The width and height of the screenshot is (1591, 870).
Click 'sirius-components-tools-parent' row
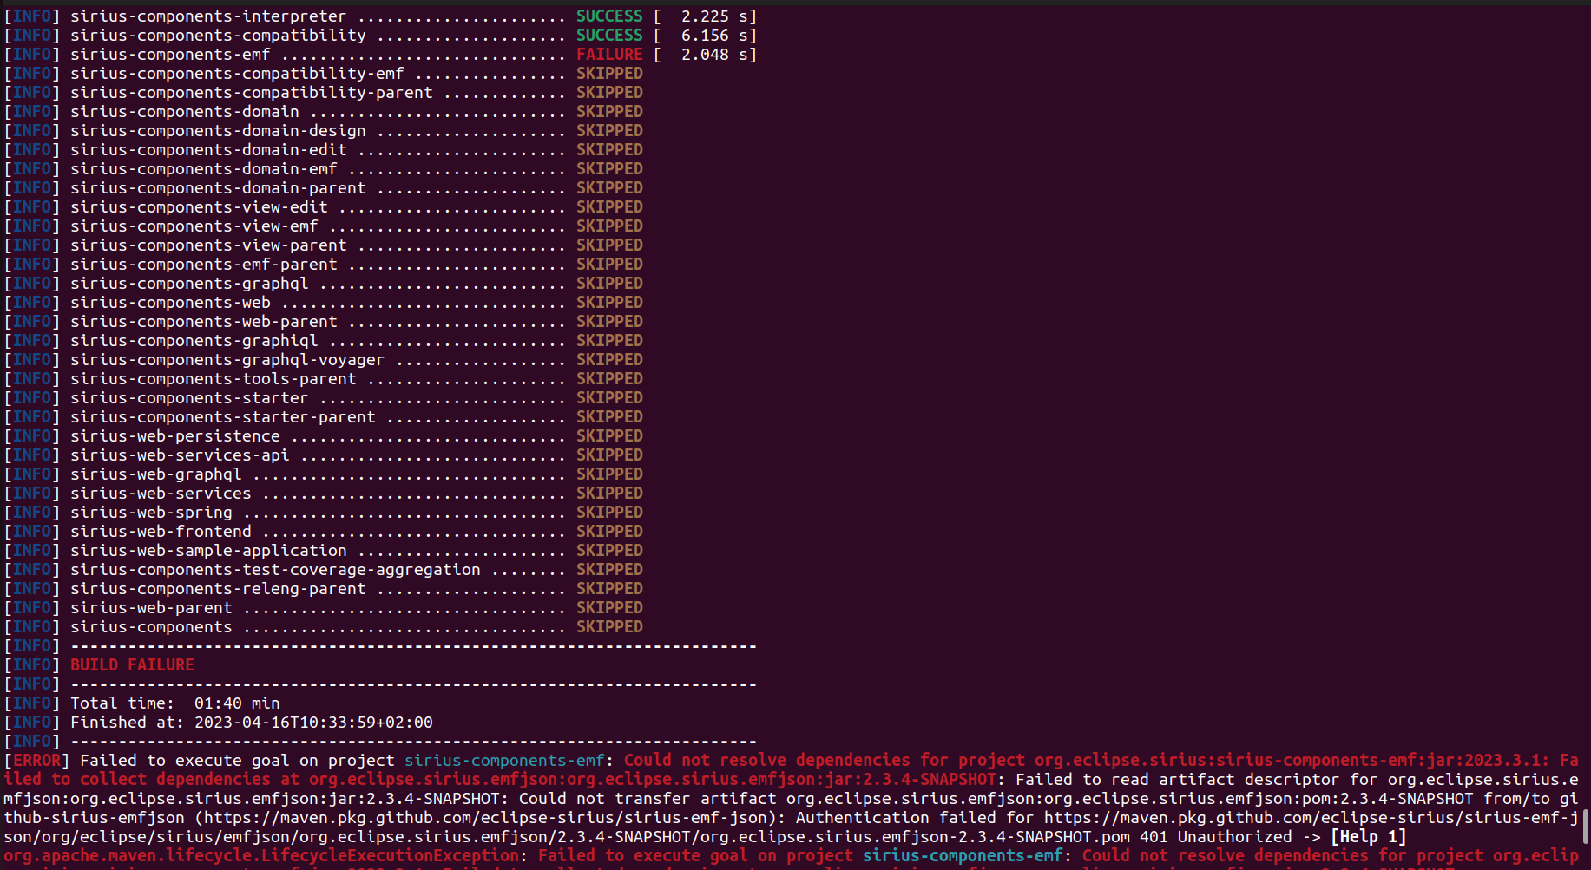pyautogui.click(x=323, y=379)
